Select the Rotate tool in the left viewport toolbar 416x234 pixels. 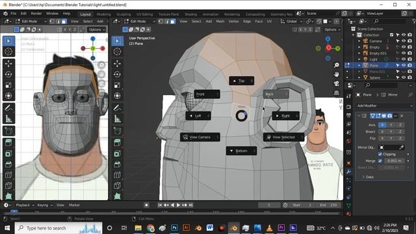point(8,74)
